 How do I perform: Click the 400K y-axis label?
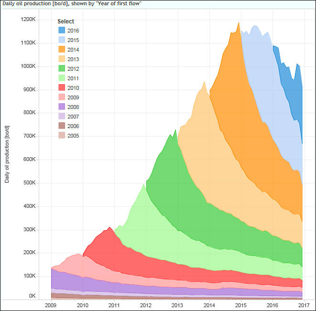click(30, 206)
